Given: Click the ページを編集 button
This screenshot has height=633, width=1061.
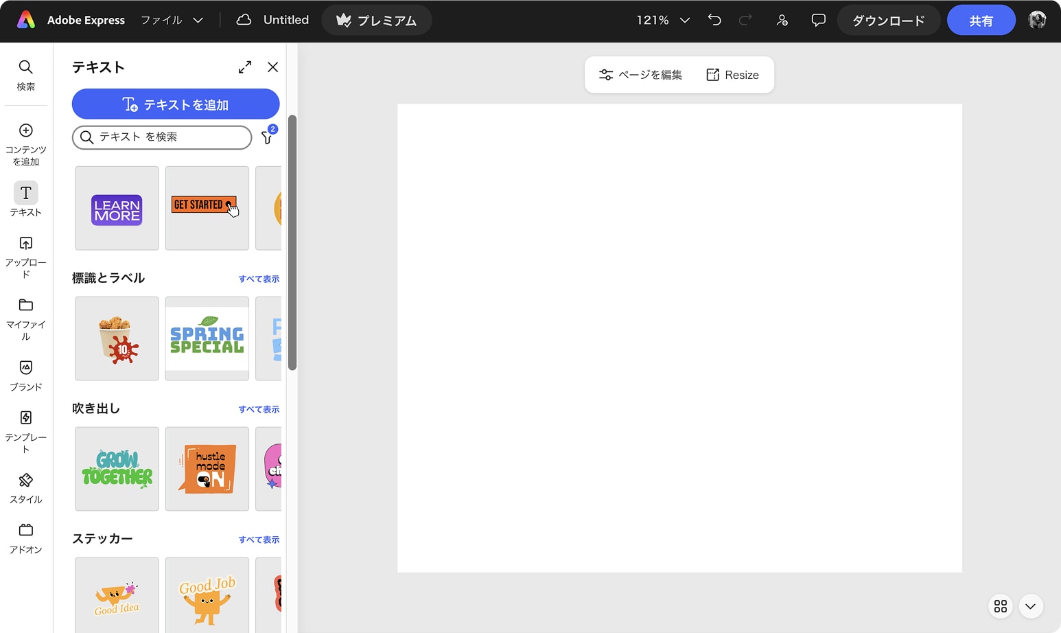Looking at the screenshot, I should (x=640, y=75).
